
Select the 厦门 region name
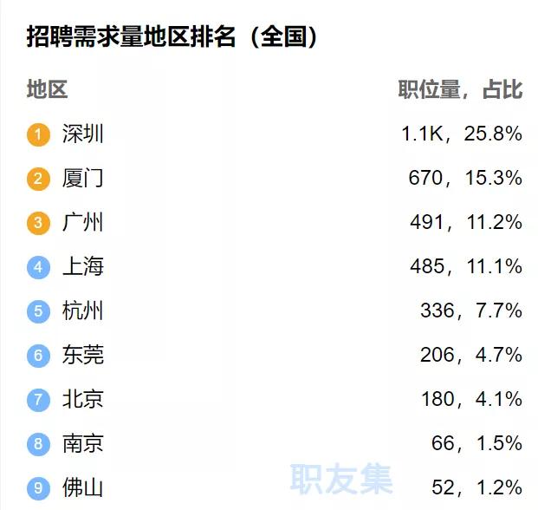(82, 178)
